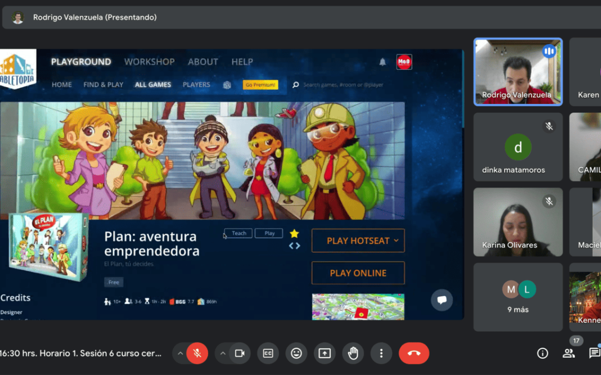
Task: Click the subtitle 'El Plan, tú decides.'
Action: pyautogui.click(x=129, y=264)
